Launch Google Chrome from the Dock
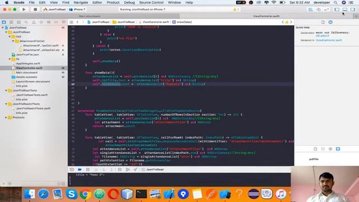The width and height of the screenshot is (359, 202). pos(85,194)
